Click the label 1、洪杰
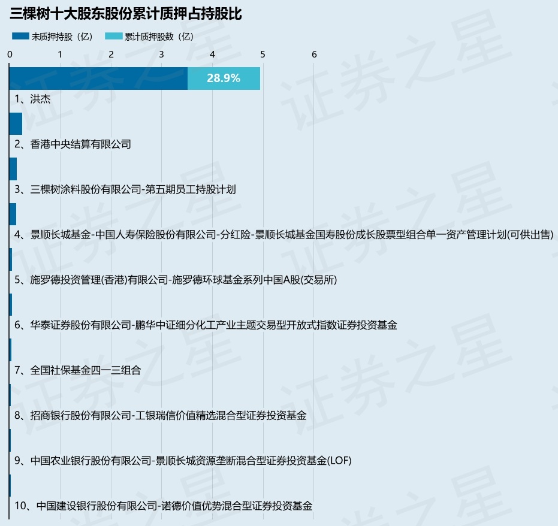The width and height of the screenshot is (558, 526). click(x=32, y=99)
